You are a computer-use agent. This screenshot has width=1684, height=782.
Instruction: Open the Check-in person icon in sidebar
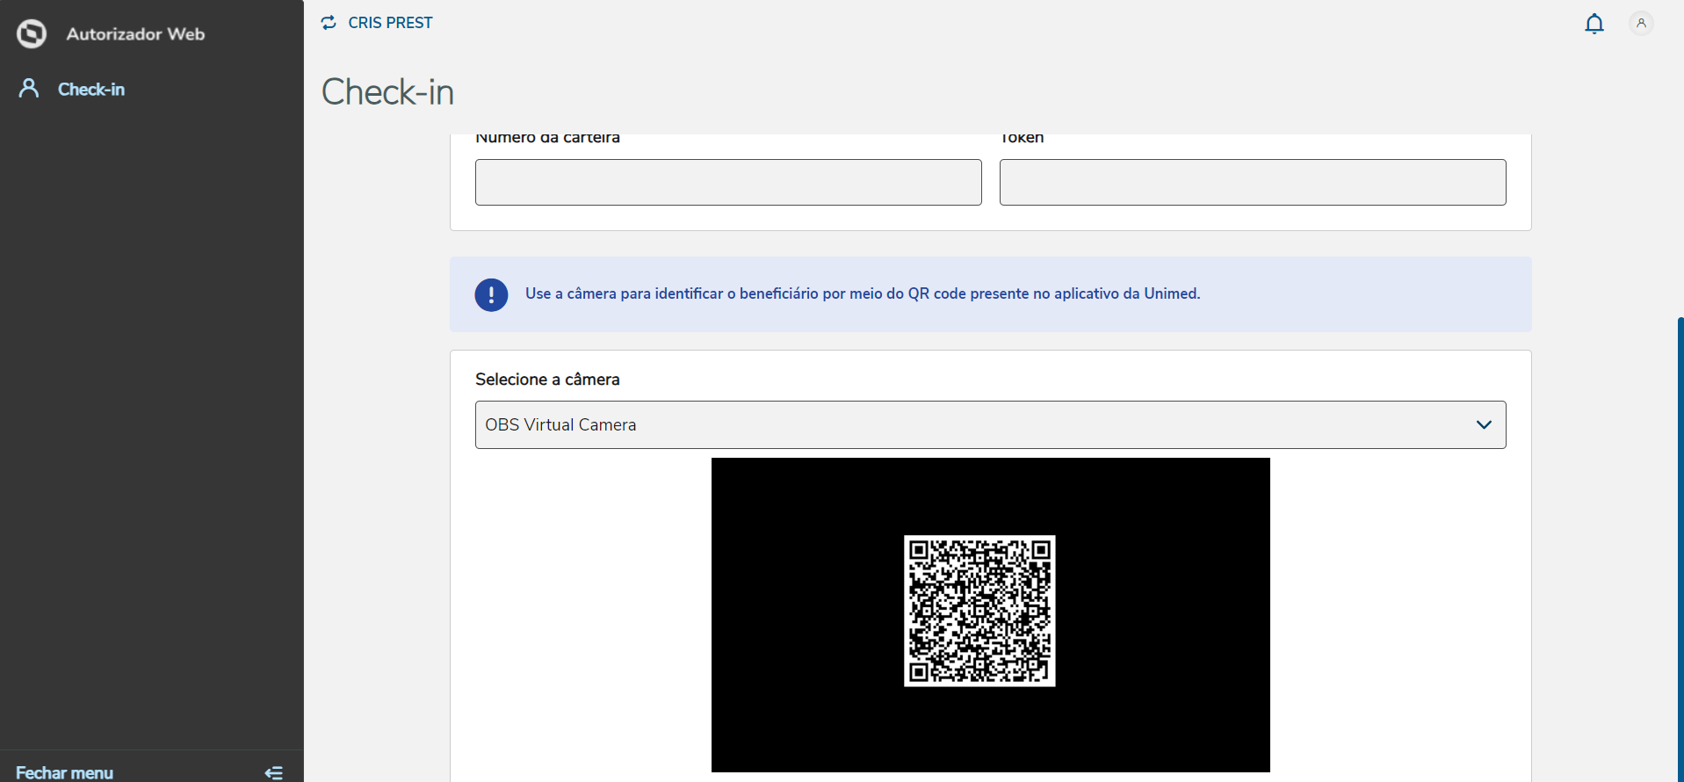[29, 88]
